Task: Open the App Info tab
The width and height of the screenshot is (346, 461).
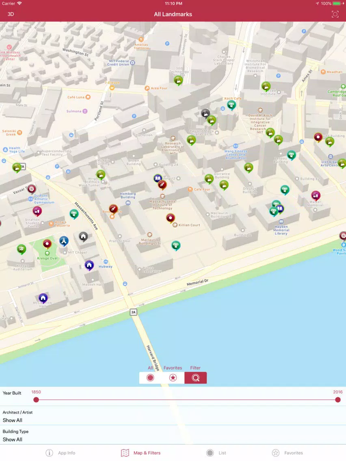Action: point(61,453)
